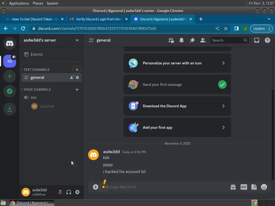Share this page icon in address bar

click(217, 28)
